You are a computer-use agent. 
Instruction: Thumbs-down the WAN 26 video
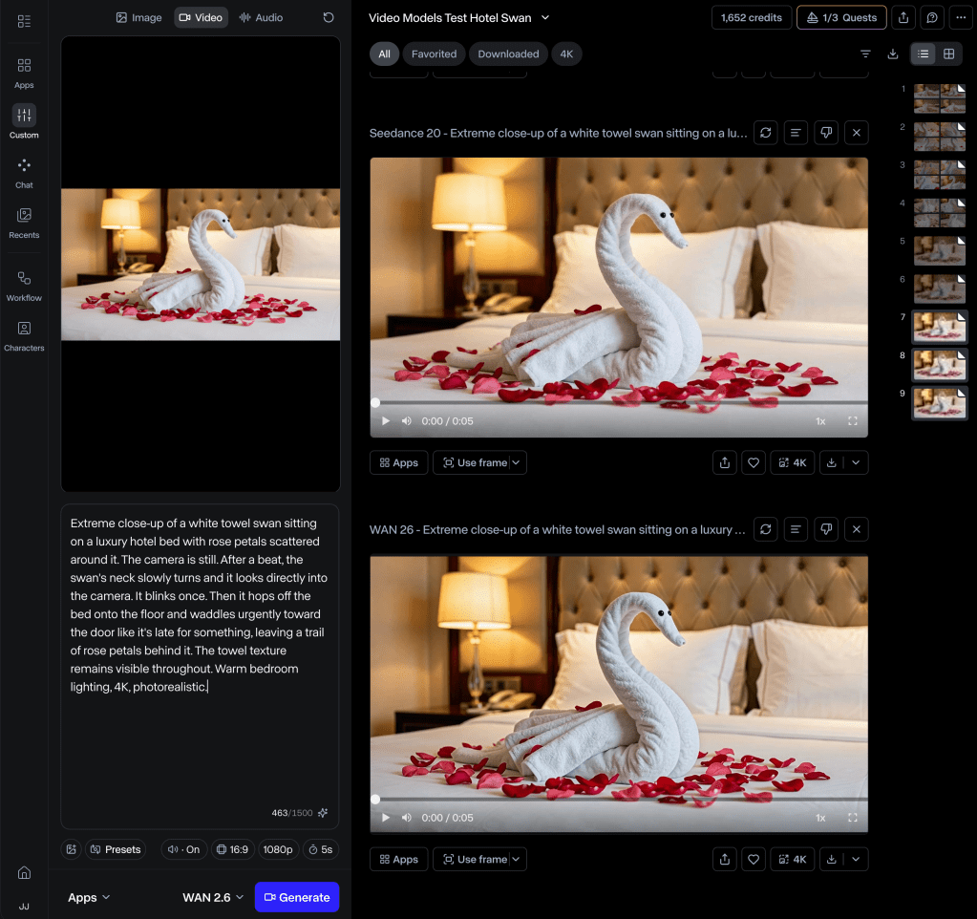coord(826,529)
